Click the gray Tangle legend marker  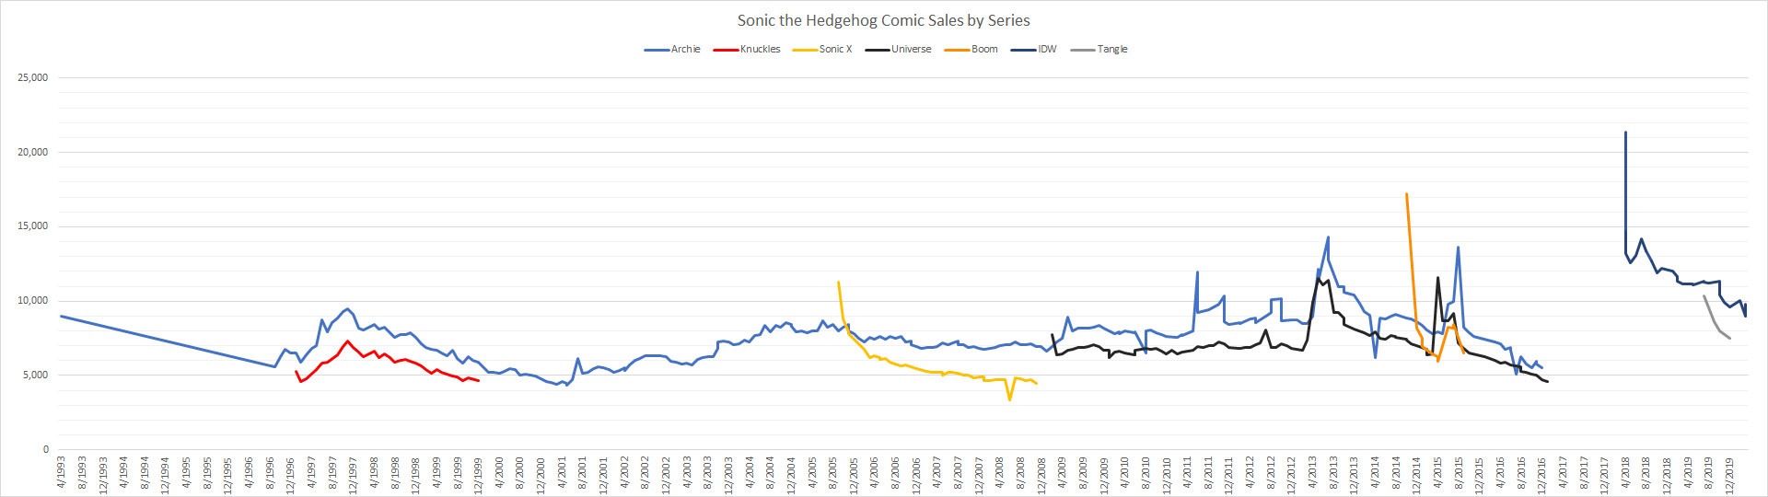pyautogui.click(x=1083, y=50)
